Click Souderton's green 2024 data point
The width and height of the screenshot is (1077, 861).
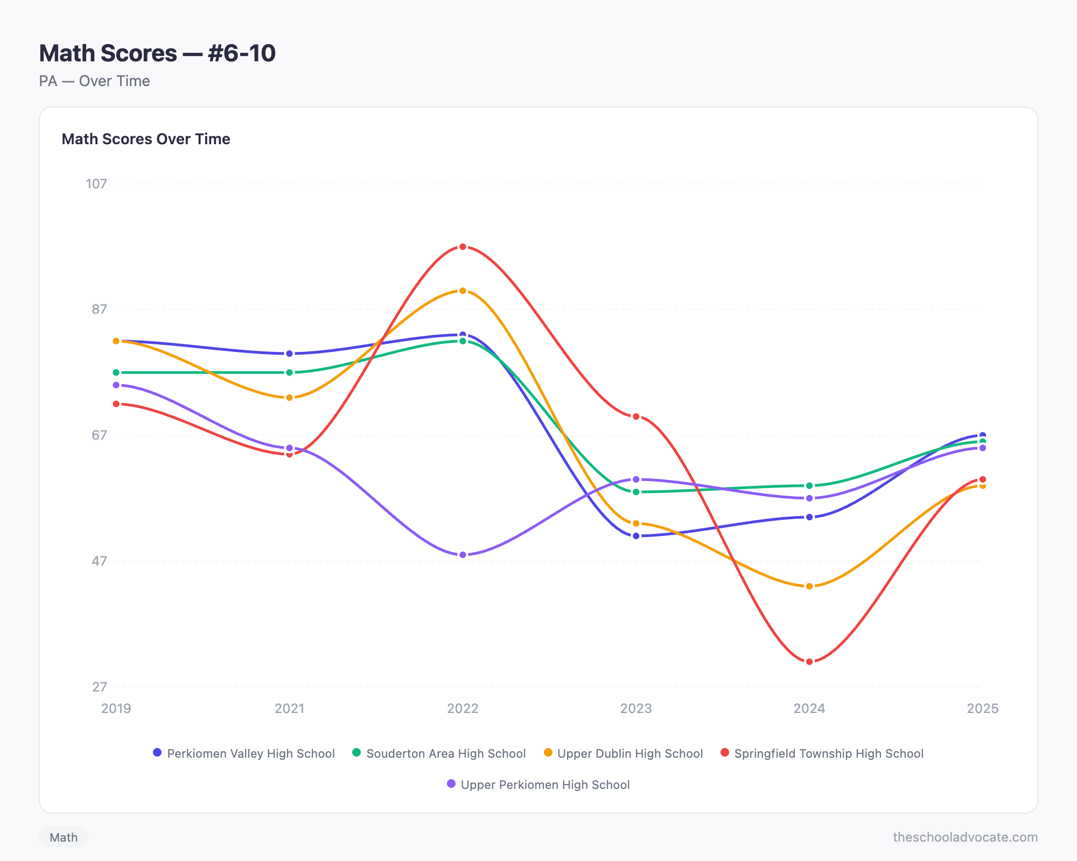pyautogui.click(x=809, y=486)
